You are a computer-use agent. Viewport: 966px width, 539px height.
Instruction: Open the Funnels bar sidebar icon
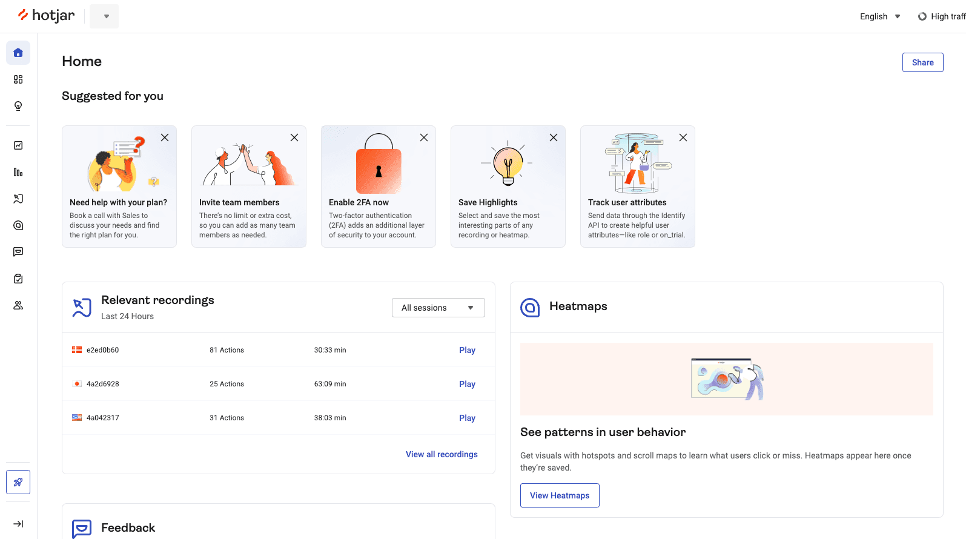pyautogui.click(x=18, y=172)
